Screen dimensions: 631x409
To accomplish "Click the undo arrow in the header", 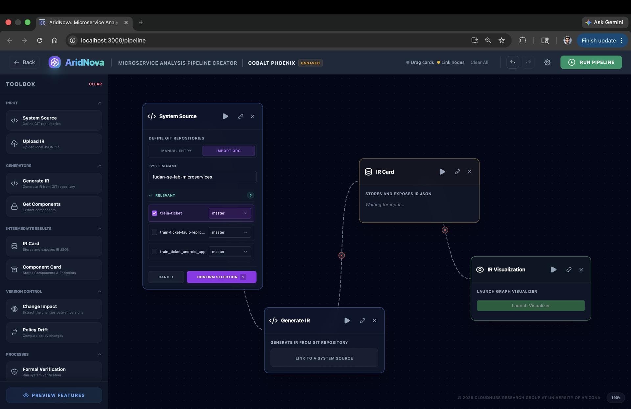I will pos(513,62).
